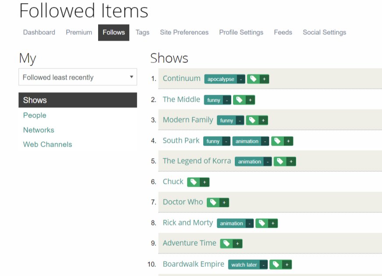Select People in the My sidebar
The width and height of the screenshot is (382, 276).
coord(35,115)
